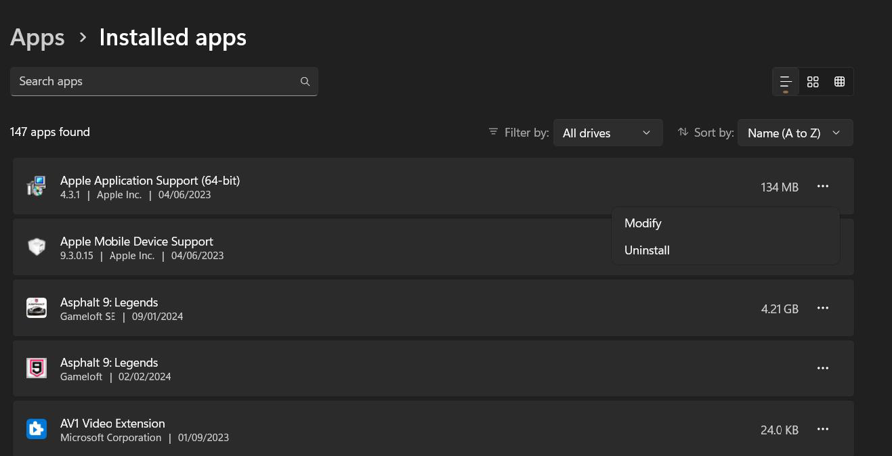Click the filter icon beside Filter by
This screenshot has width=892, height=456.
pos(493,132)
